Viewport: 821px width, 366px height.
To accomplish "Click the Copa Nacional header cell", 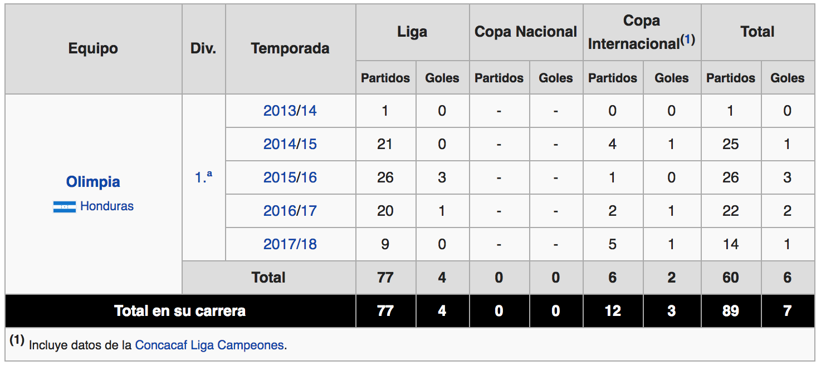I will pyautogui.click(x=526, y=32).
